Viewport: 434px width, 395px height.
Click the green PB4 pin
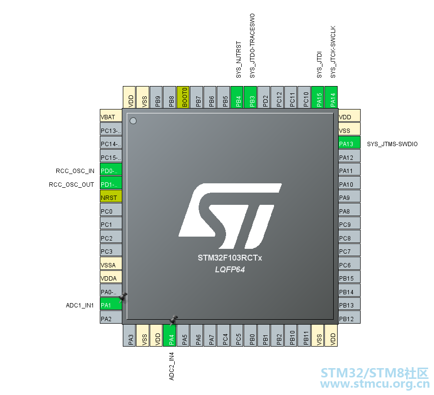[x=237, y=97]
